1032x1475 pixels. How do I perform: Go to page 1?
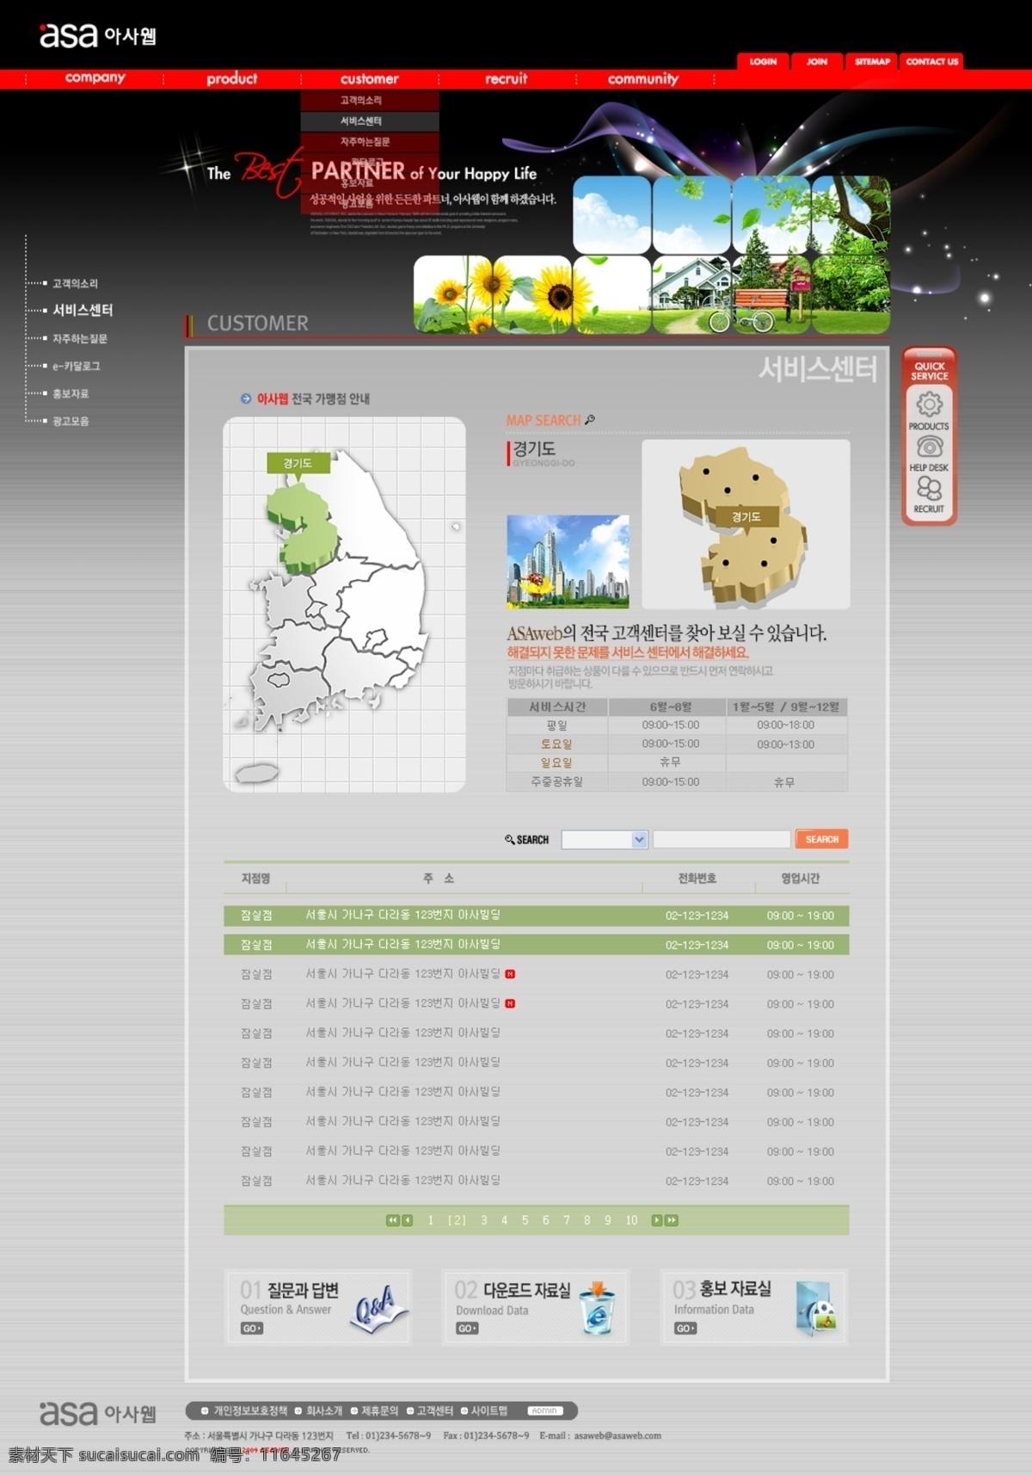click(430, 1220)
